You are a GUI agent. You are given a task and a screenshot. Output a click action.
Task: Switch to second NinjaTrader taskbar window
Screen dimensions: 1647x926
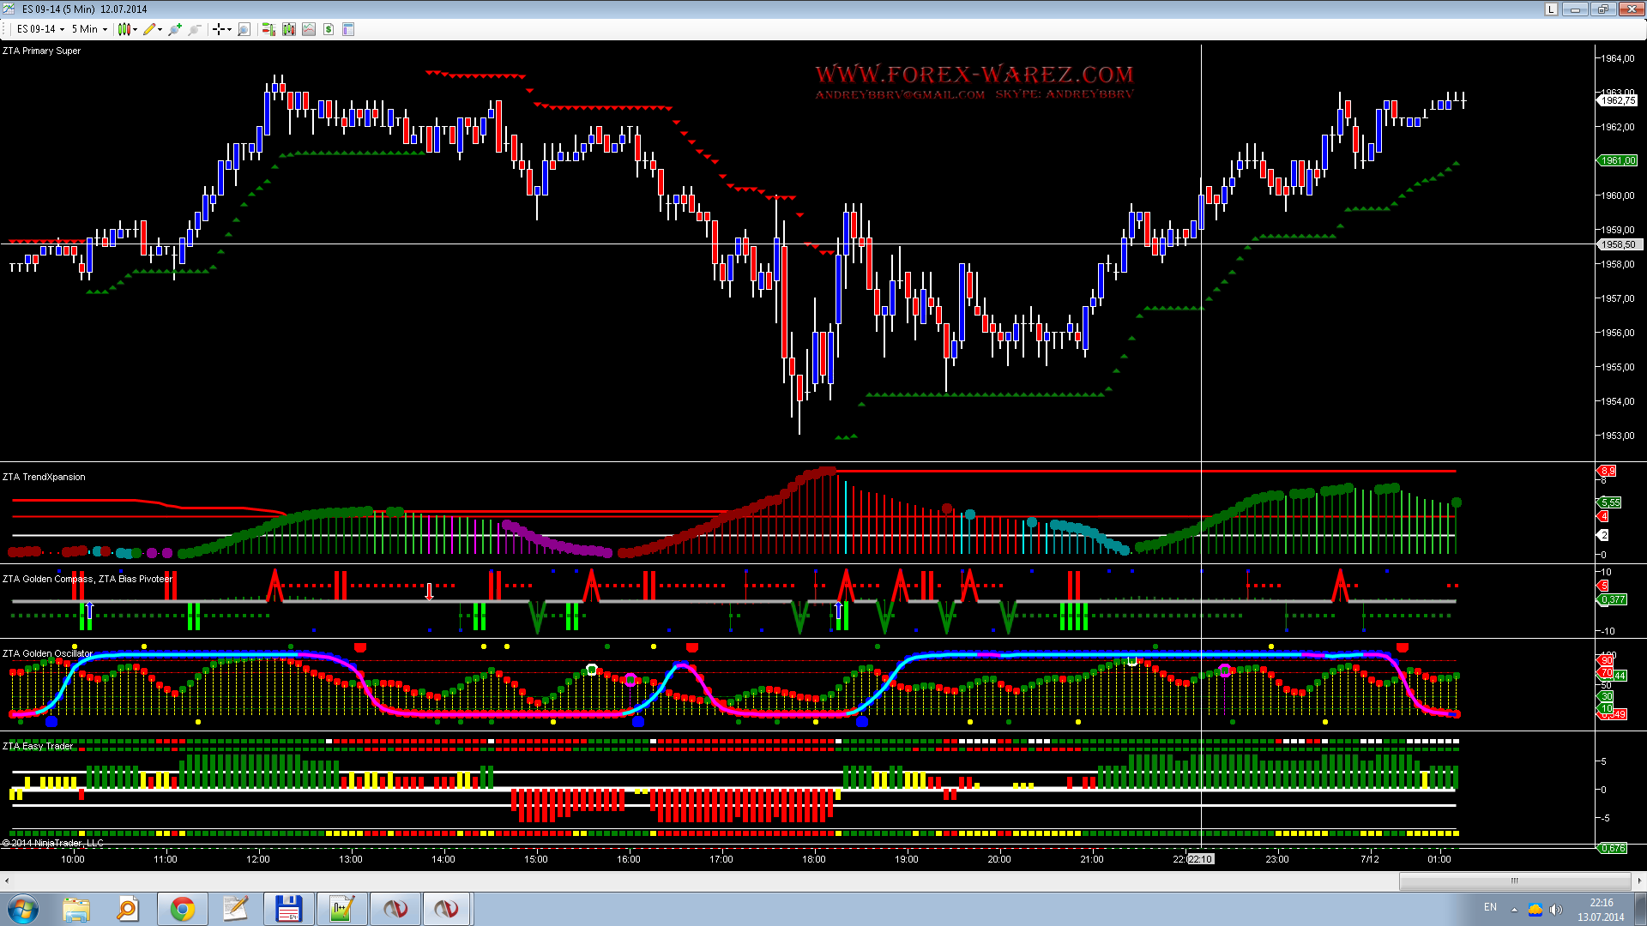[x=446, y=909]
